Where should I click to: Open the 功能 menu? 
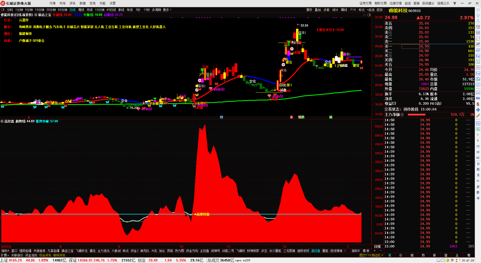pos(103,3)
